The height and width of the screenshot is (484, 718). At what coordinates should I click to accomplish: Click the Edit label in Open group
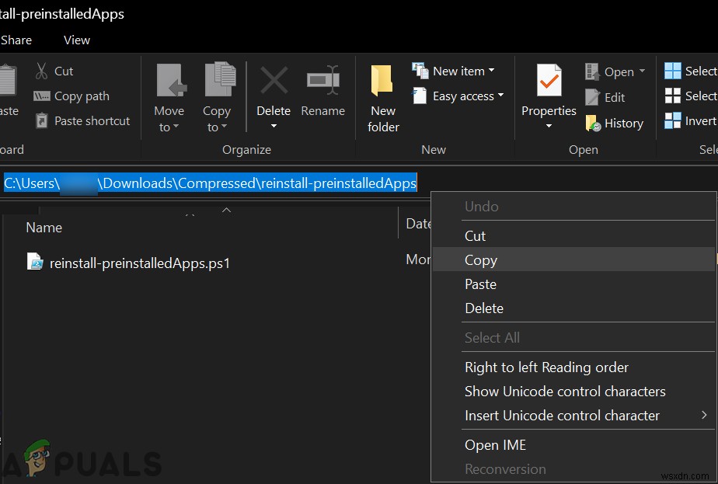[615, 98]
